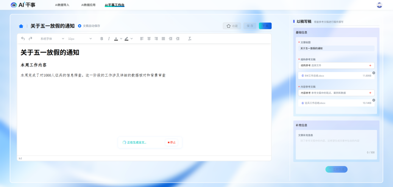
Task: Open the font color picker
Action: tap(116, 39)
